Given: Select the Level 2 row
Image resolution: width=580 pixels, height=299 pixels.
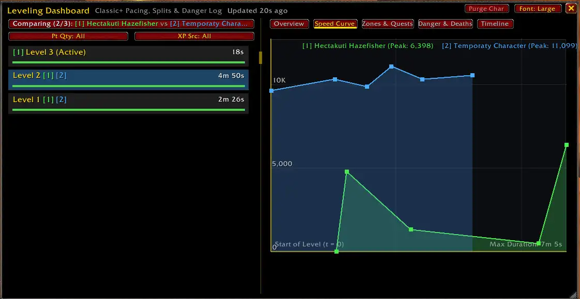Looking at the screenshot, I should coord(128,79).
